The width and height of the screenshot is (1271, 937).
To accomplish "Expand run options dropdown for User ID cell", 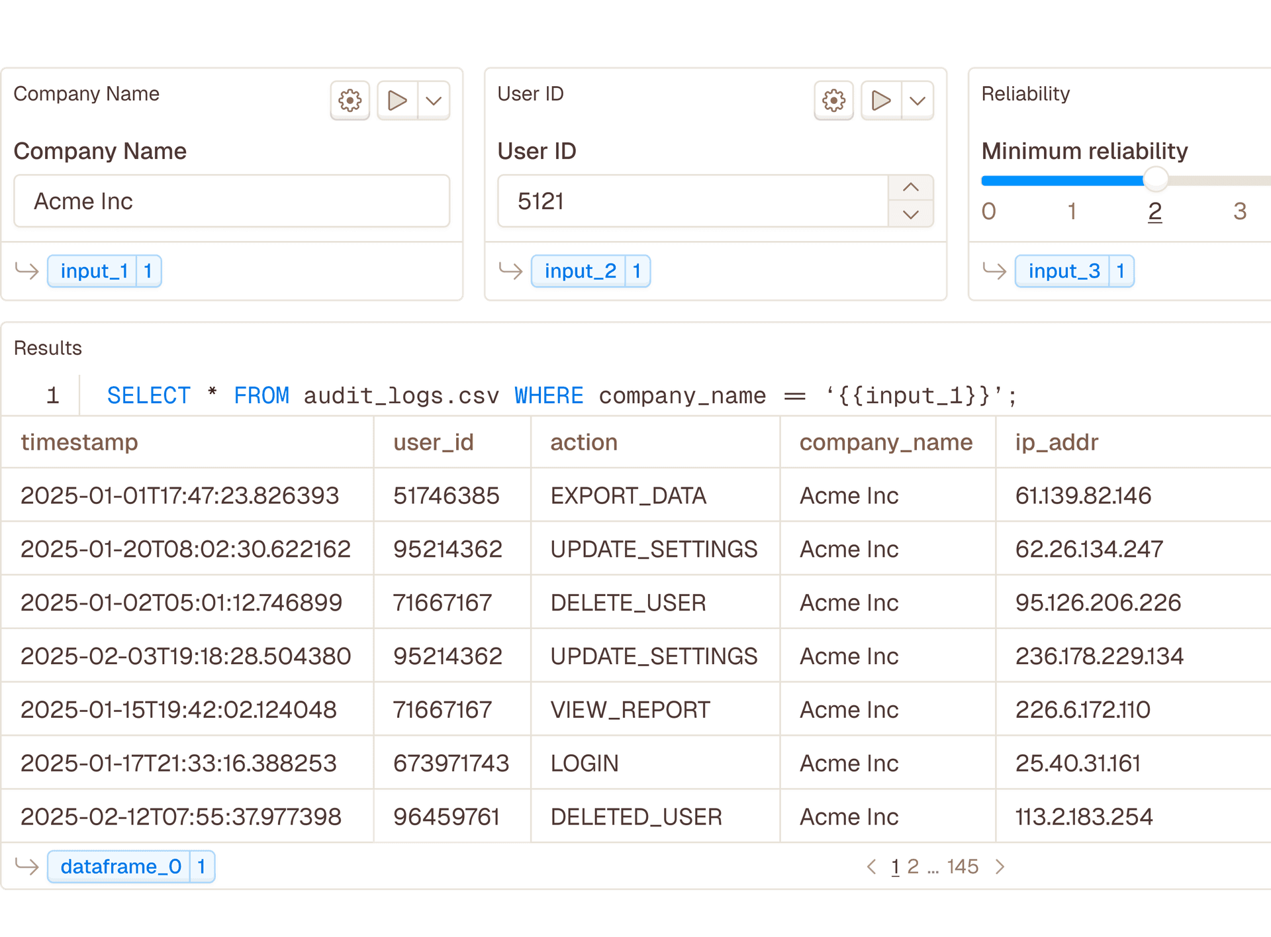I will [918, 101].
